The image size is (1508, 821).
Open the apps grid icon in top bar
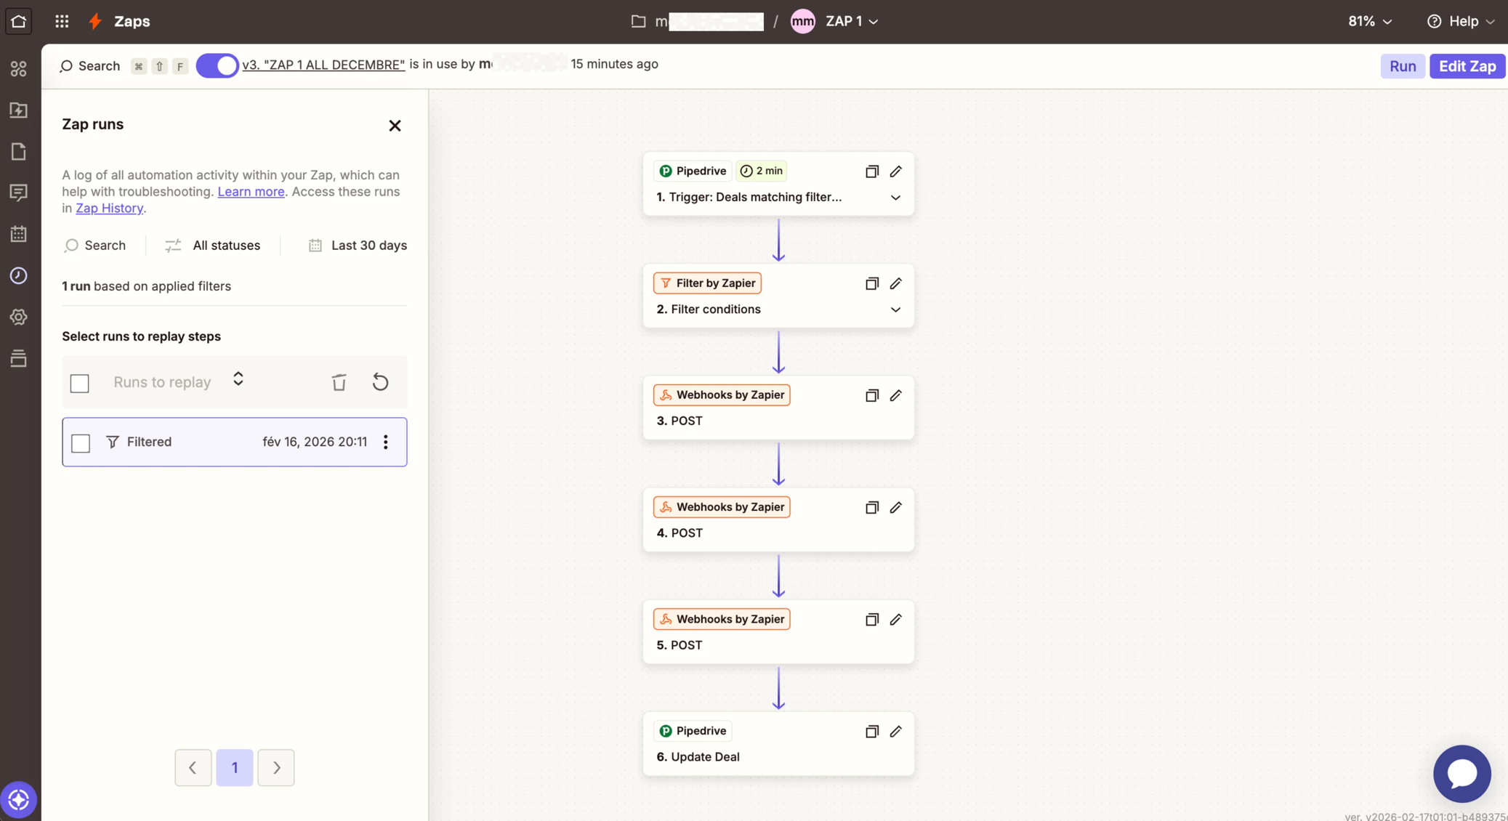tap(62, 21)
